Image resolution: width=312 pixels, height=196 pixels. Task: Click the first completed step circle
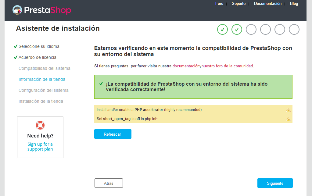222,30
